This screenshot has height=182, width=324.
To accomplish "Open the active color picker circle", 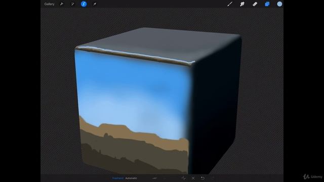I will (279, 4).
